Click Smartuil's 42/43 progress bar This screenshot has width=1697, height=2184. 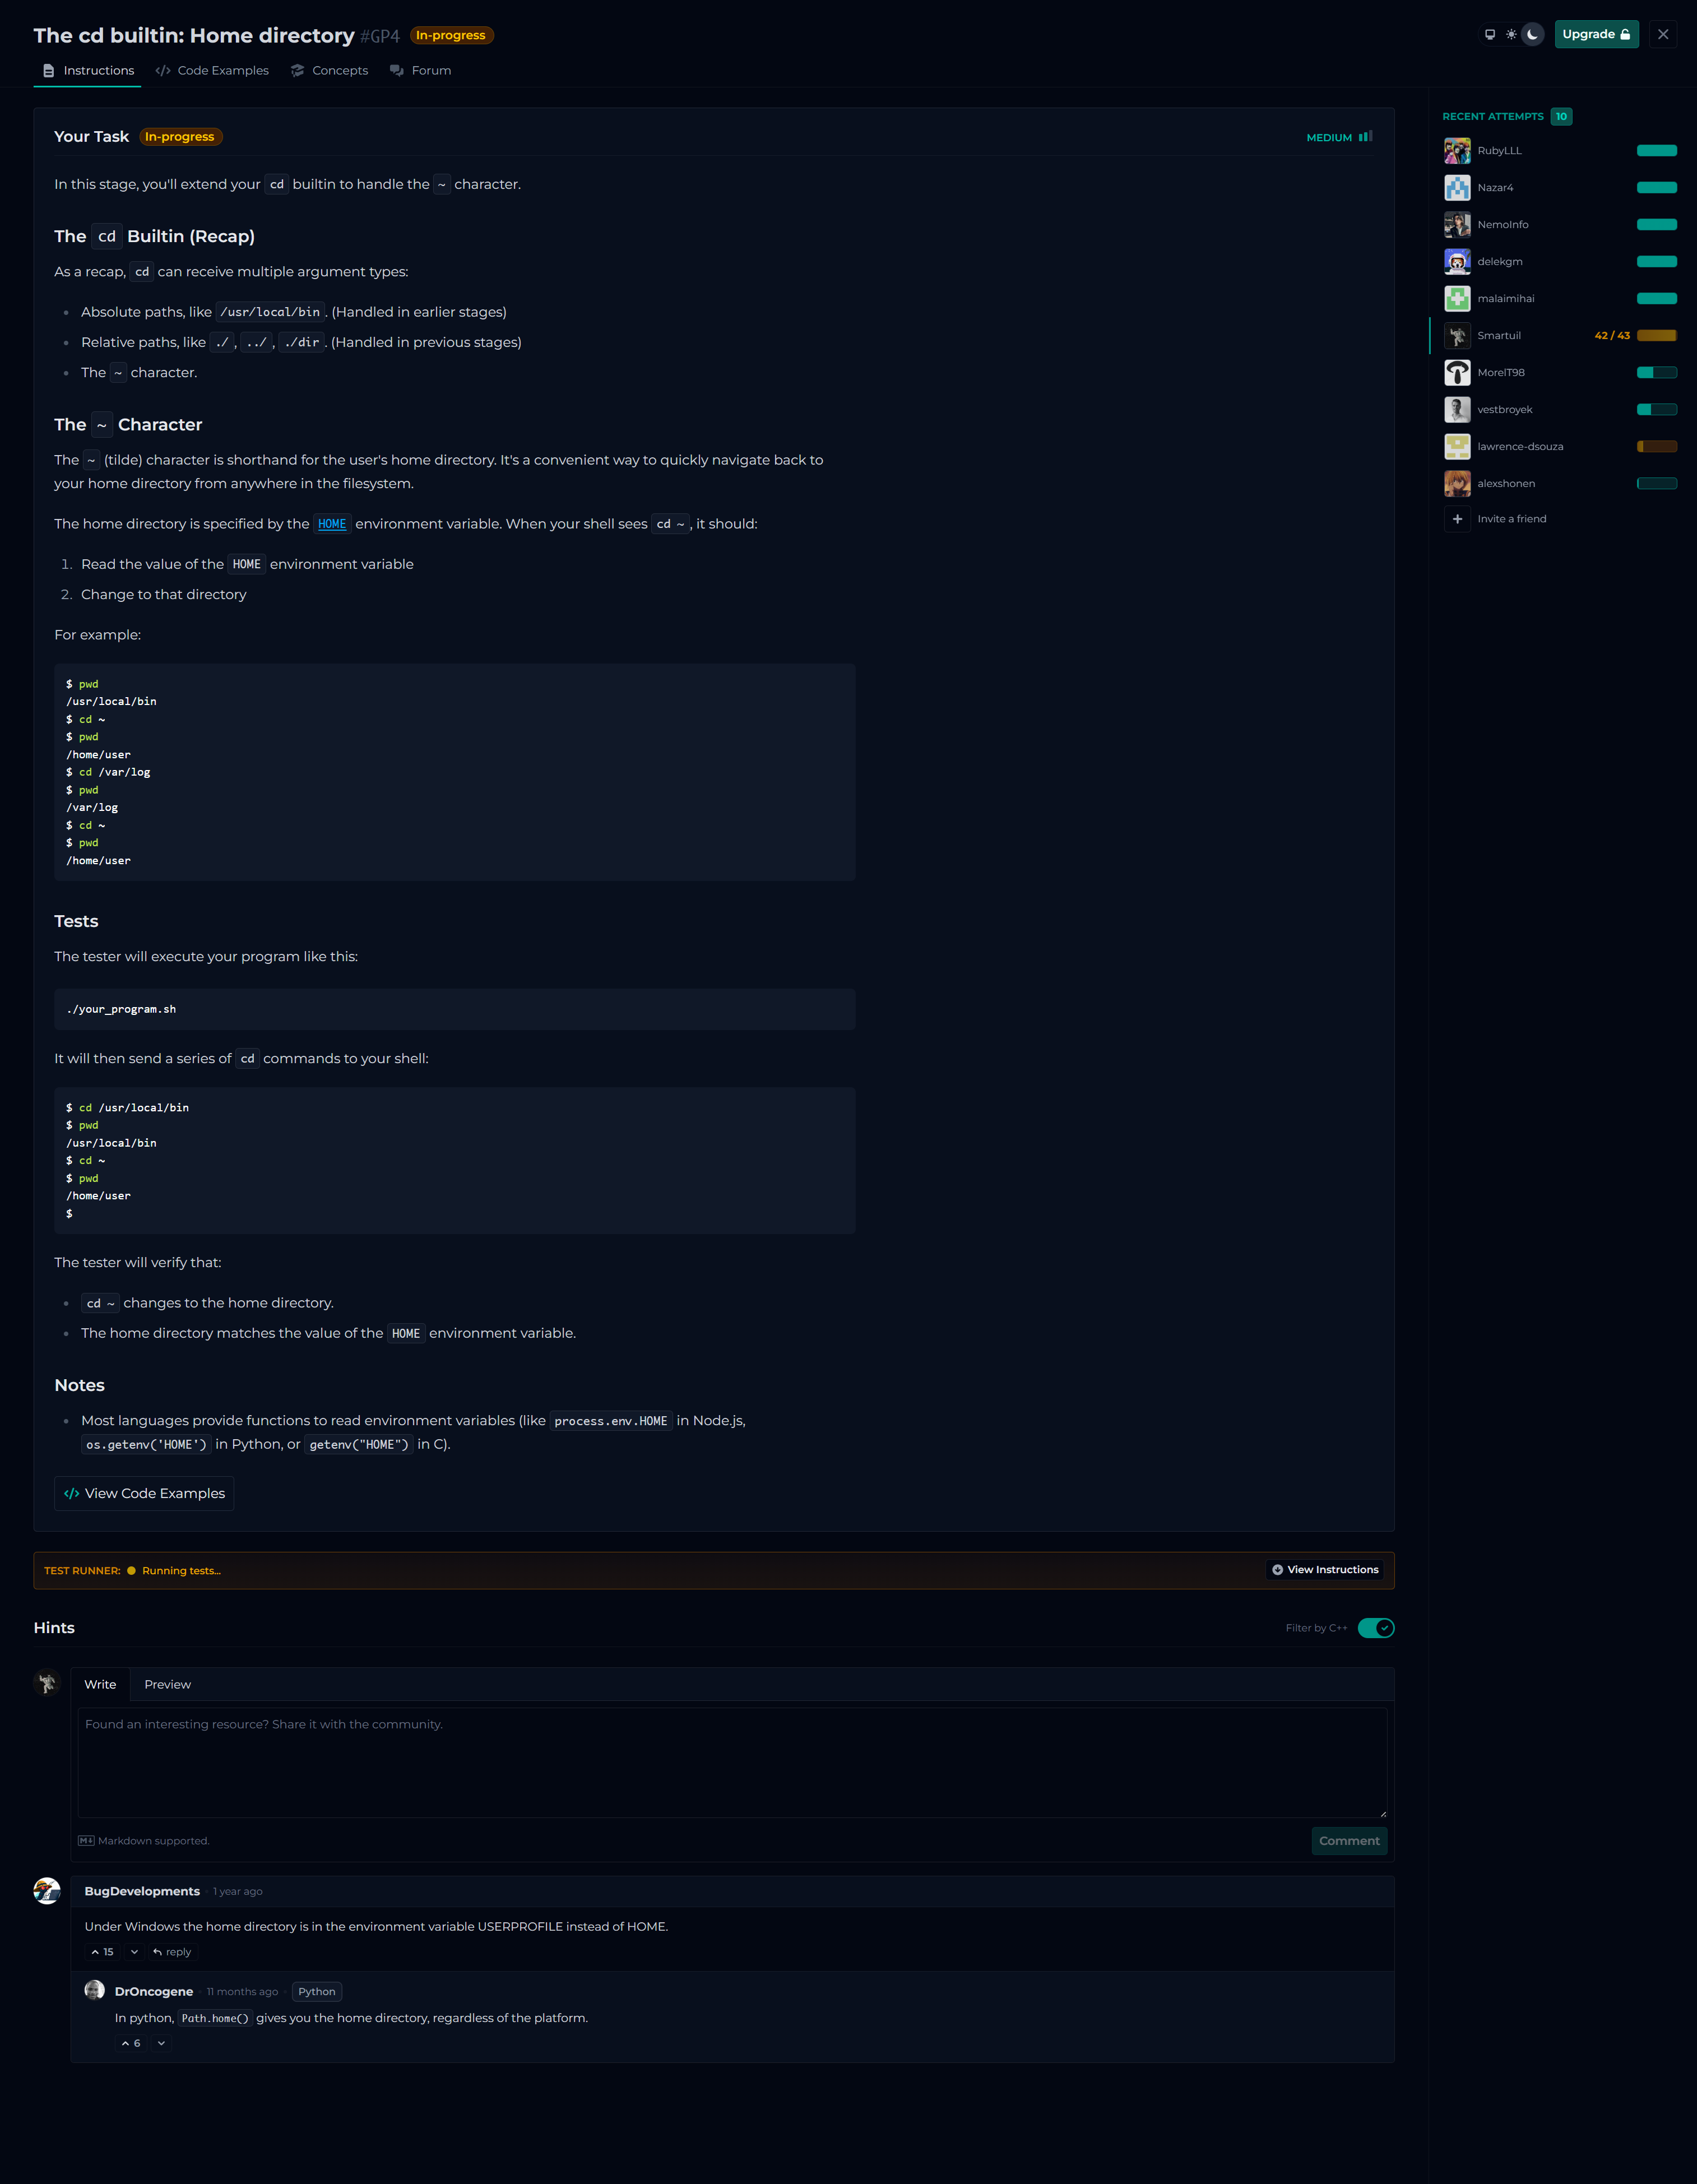click(1656, 336)
